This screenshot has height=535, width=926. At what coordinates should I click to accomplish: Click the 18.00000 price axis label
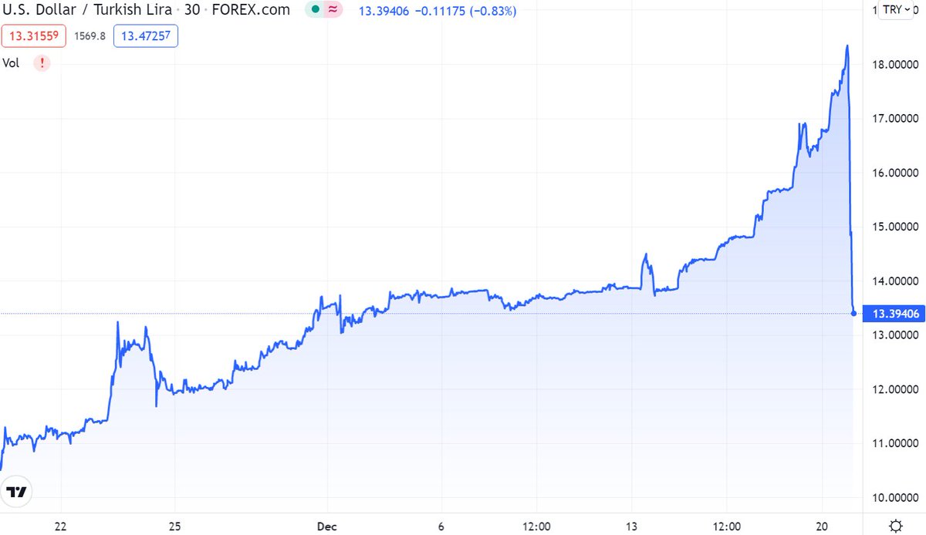tap(894, 64)
